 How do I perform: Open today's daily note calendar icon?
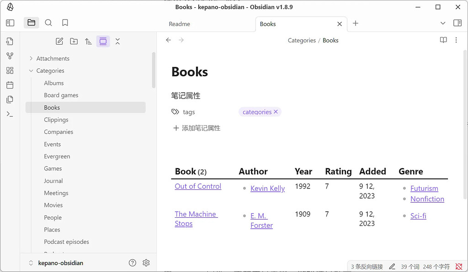pos(10,85)
